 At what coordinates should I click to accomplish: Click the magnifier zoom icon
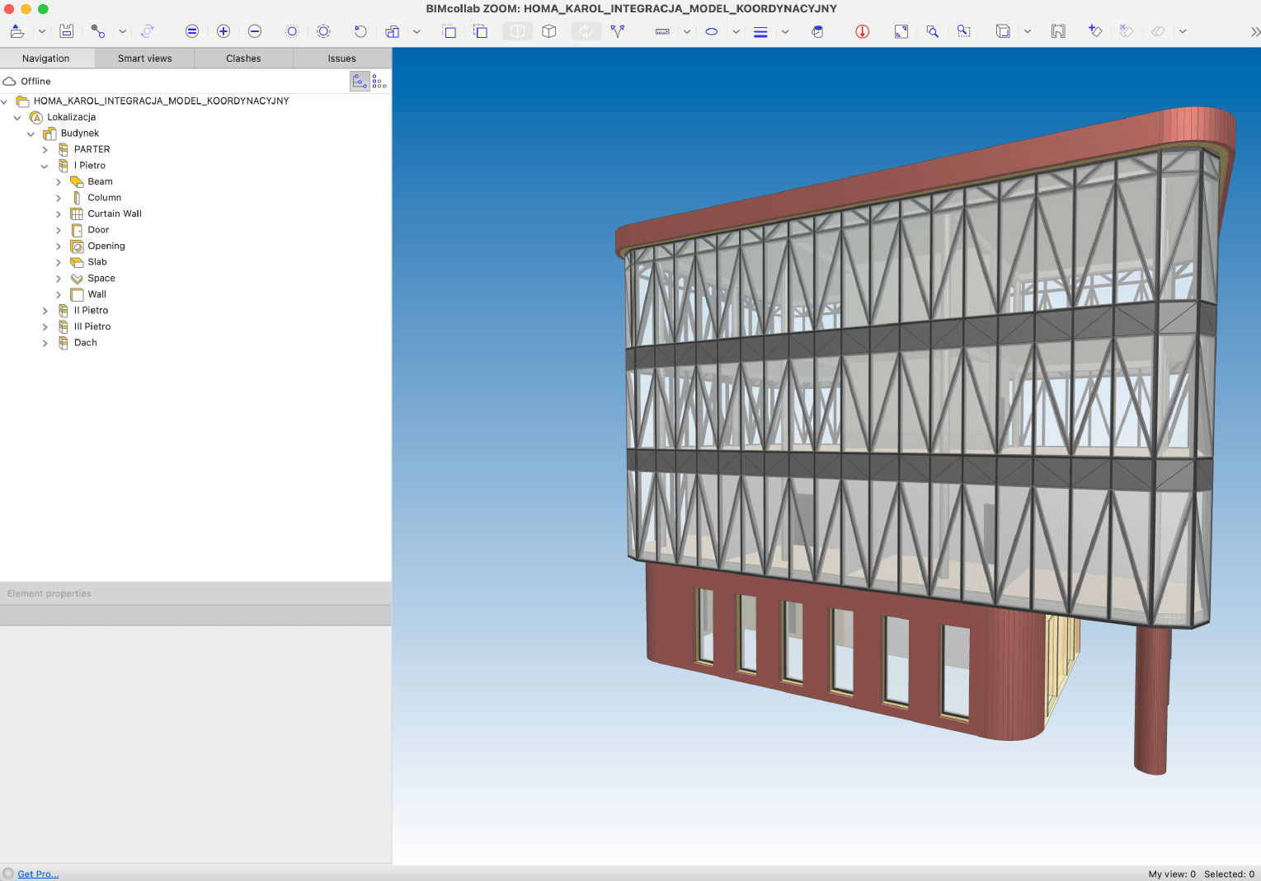pyautogui.click(x=932, y=31)
